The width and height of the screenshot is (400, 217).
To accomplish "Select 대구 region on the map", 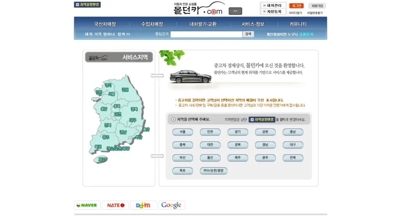I will click(x=133, y=120).
